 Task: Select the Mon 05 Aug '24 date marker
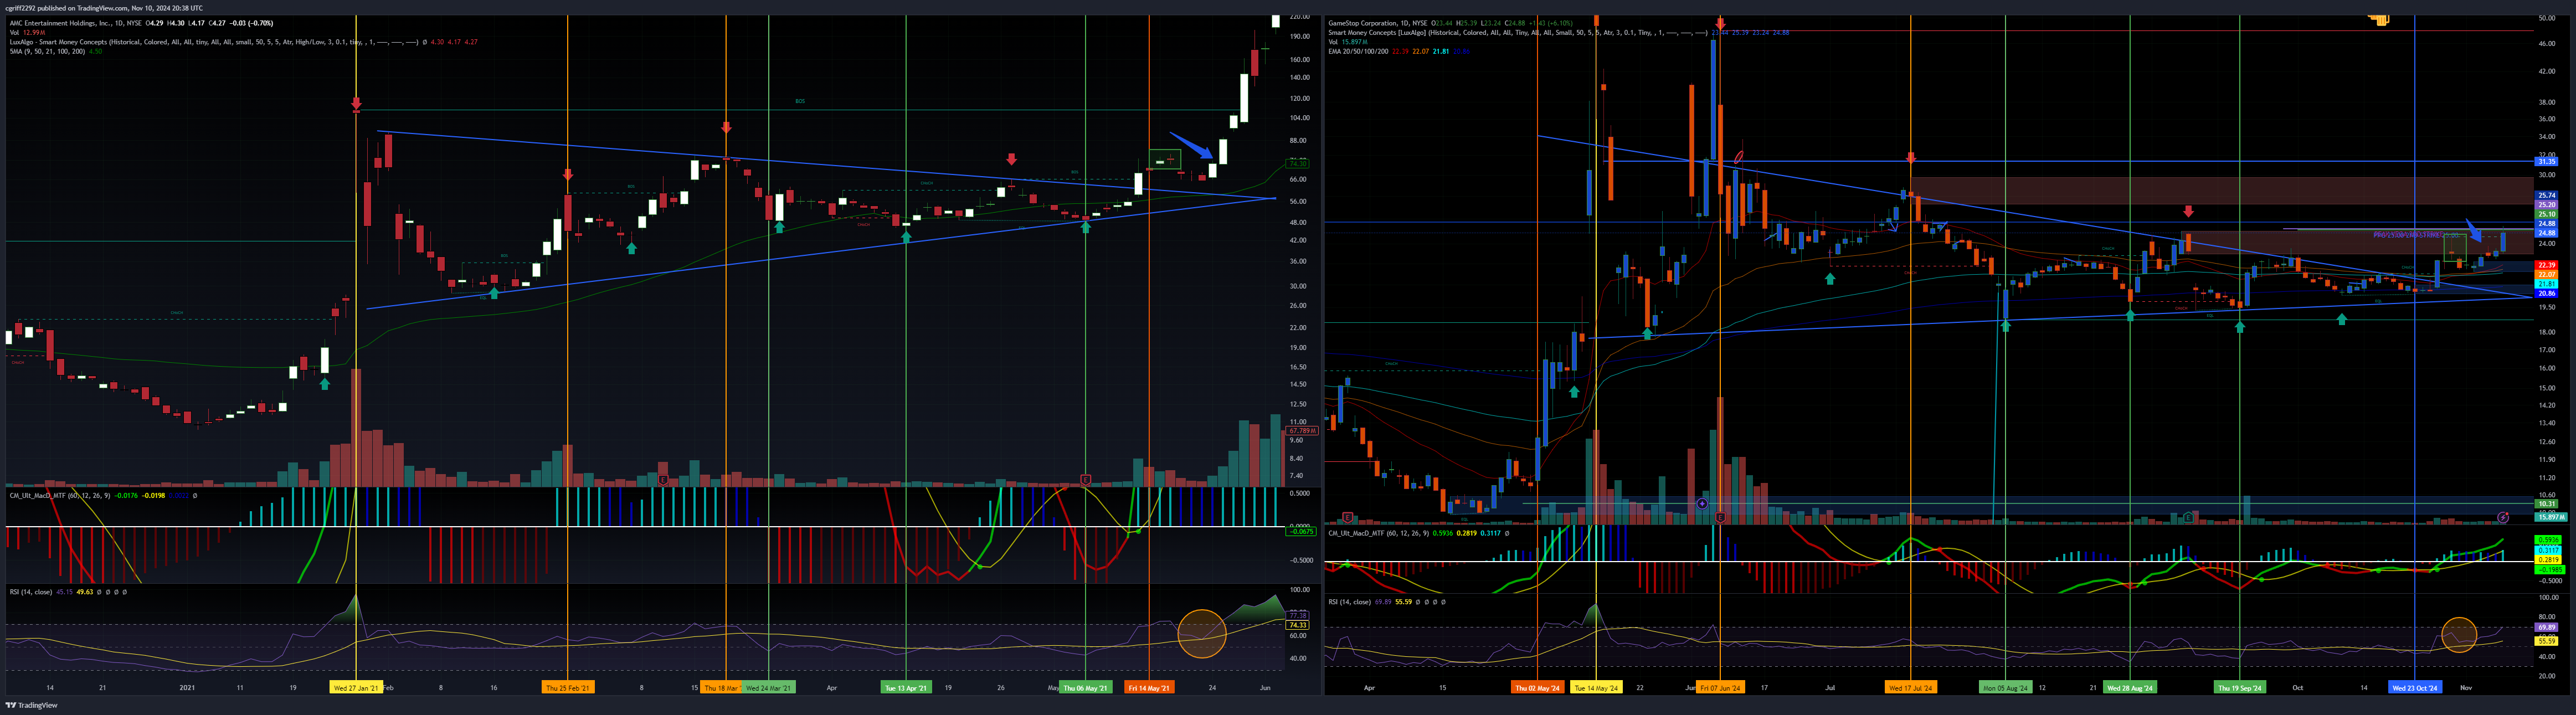point(2005,688)
